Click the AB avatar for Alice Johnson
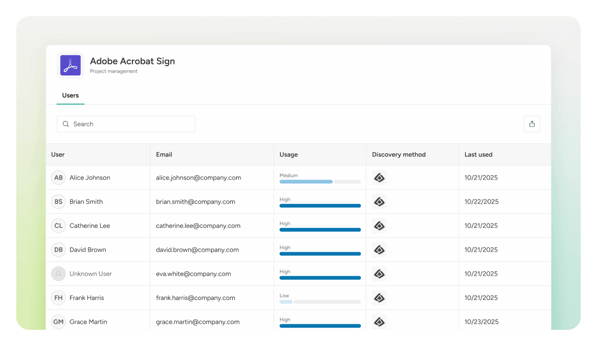 coord(59,178)
